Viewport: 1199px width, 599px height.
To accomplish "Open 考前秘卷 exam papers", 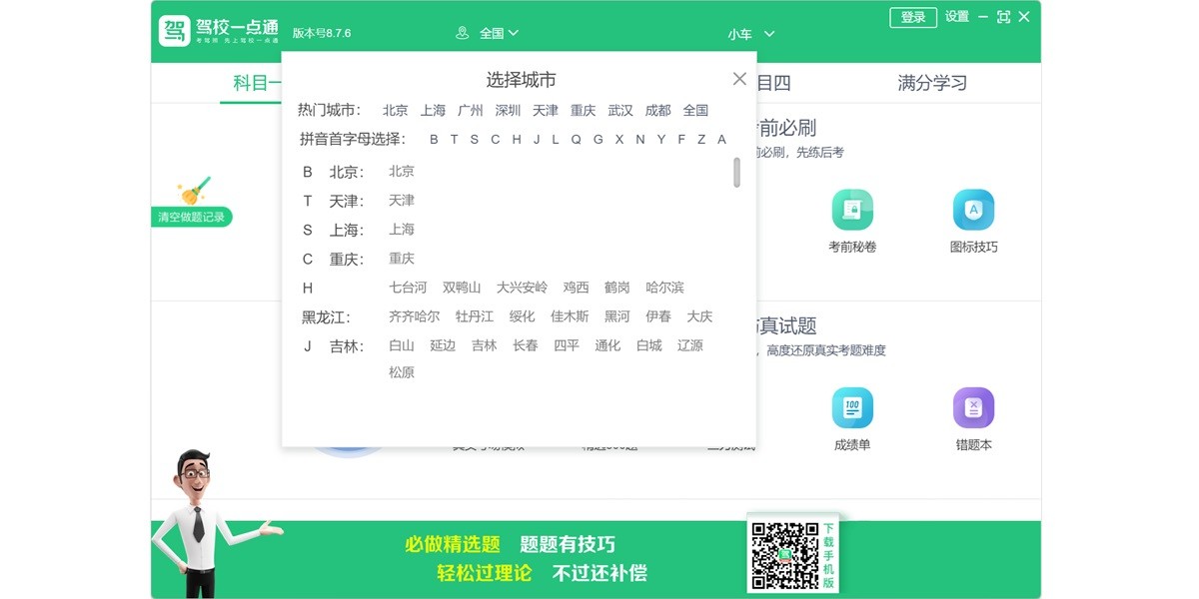I will pyautogui.click(x=852, y=213).
